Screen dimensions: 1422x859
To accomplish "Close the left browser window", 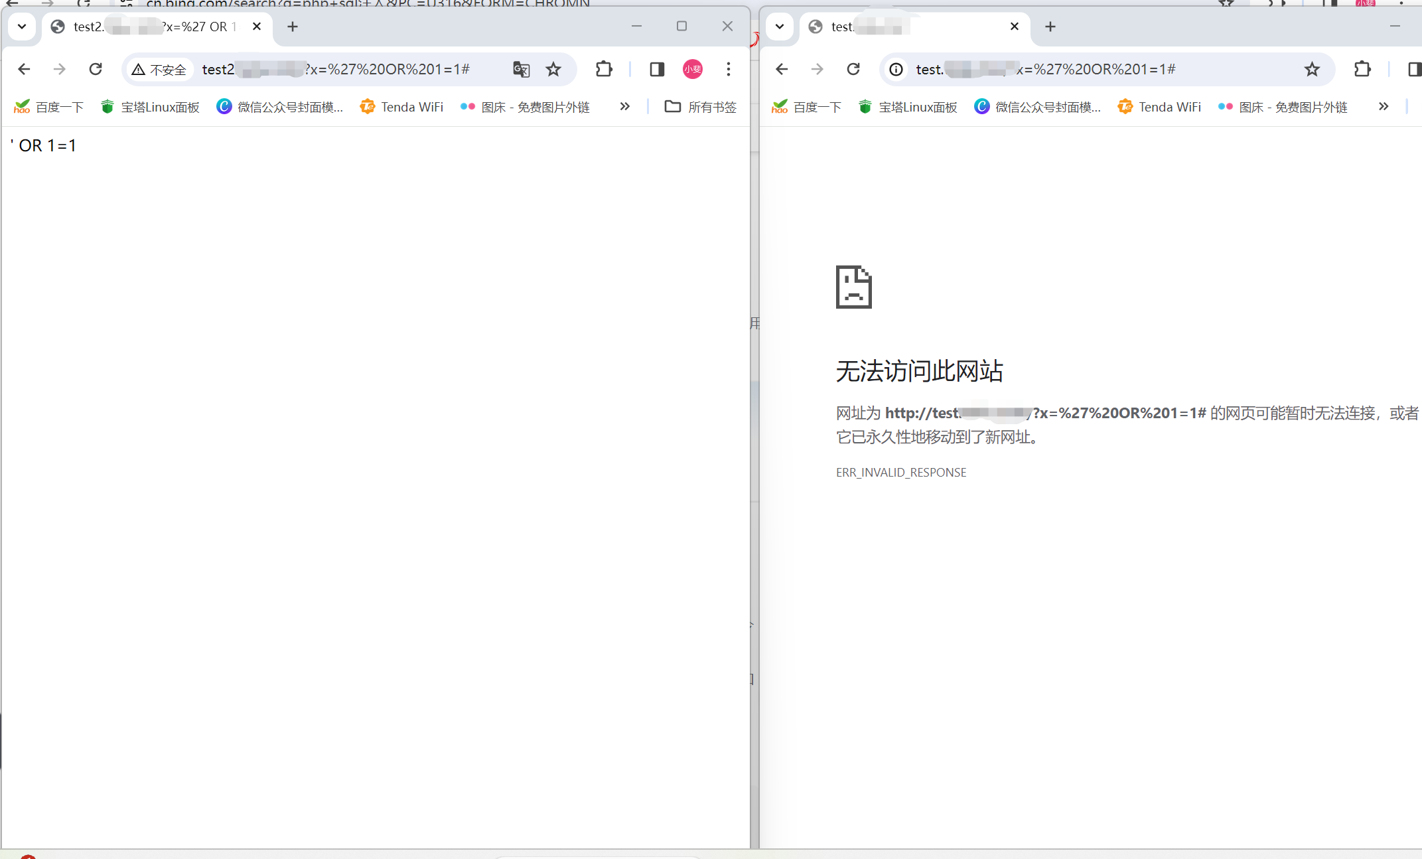I will 727,26.
